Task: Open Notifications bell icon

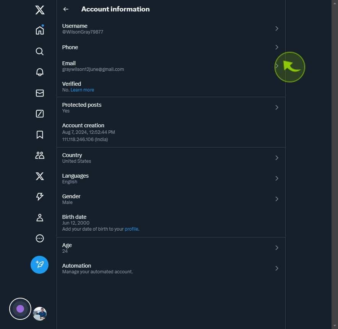Action: point(40,72)
